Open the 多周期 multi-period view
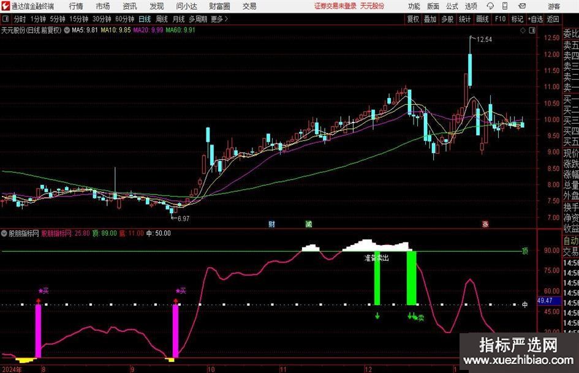Screen dimensions: 579x373 [x=198, y=19]
